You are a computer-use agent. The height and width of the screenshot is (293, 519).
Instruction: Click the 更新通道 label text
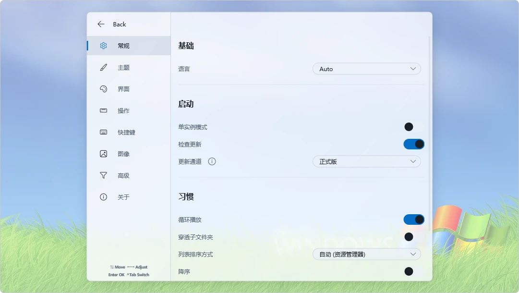point(190,161)
